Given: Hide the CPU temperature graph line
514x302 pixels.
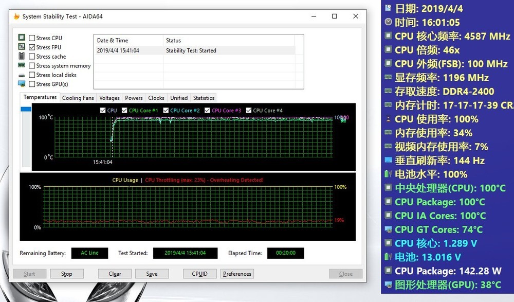Looking at the screenshot, I should tap(103, 110).
